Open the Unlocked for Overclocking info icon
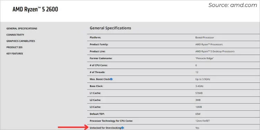Viewport: 260px width, 130px height. click(122, 128)
